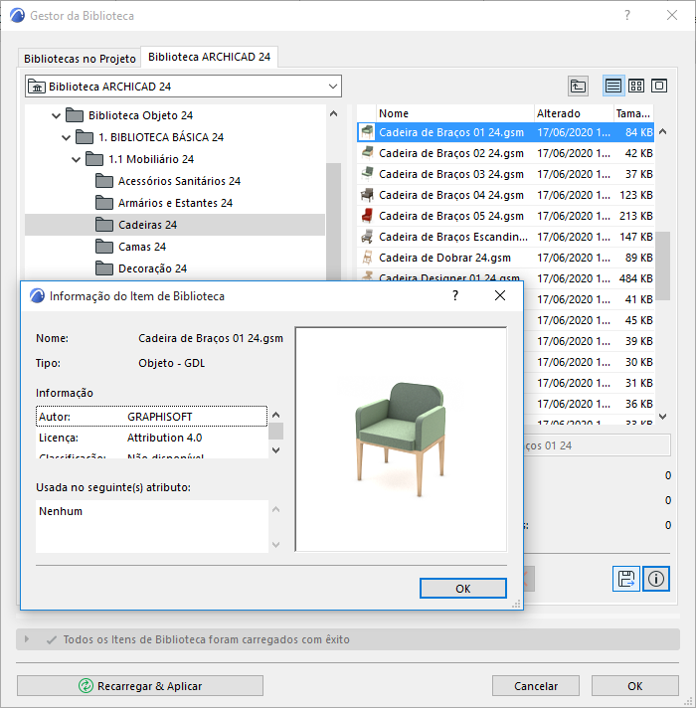Sort files by Alterado column header
Screen dimensions: 696x708
(574, 113)
